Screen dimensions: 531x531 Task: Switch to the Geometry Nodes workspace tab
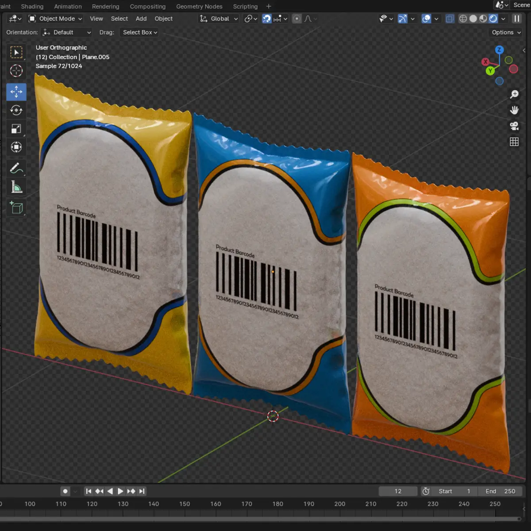(199, 7)
